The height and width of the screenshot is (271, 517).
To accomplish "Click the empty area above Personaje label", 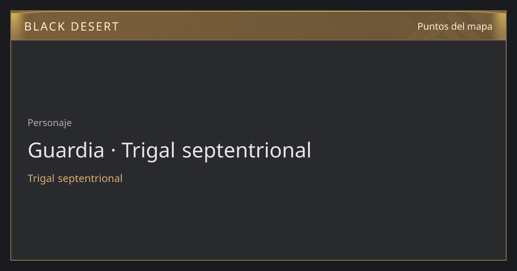I will pos(258,77).
